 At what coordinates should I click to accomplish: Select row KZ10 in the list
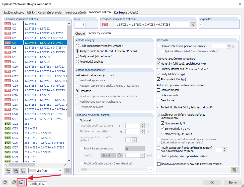pyautogui.click(x=36, y=67)
